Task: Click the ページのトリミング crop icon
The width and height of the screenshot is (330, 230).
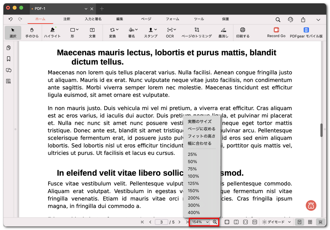Action: click(197, 30)
